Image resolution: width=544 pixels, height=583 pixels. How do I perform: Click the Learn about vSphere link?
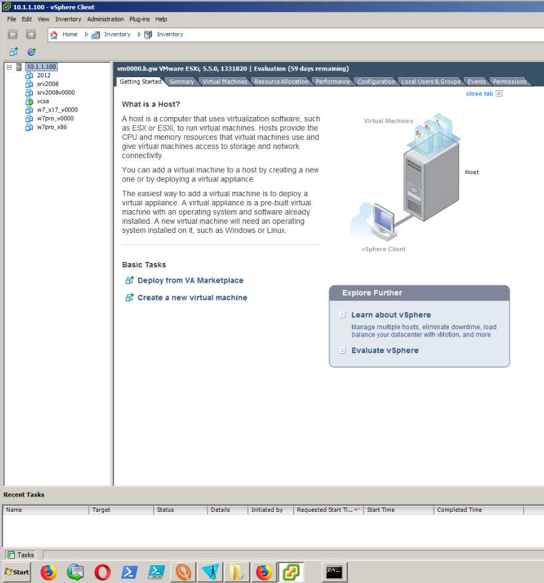tap(391, 314)
